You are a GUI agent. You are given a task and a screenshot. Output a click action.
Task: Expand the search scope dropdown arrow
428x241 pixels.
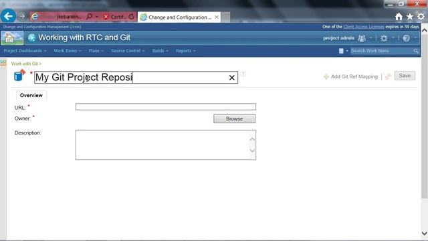pos(347,51)
